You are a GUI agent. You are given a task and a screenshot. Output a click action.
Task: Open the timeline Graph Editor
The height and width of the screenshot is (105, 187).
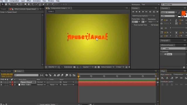point(74,75)
